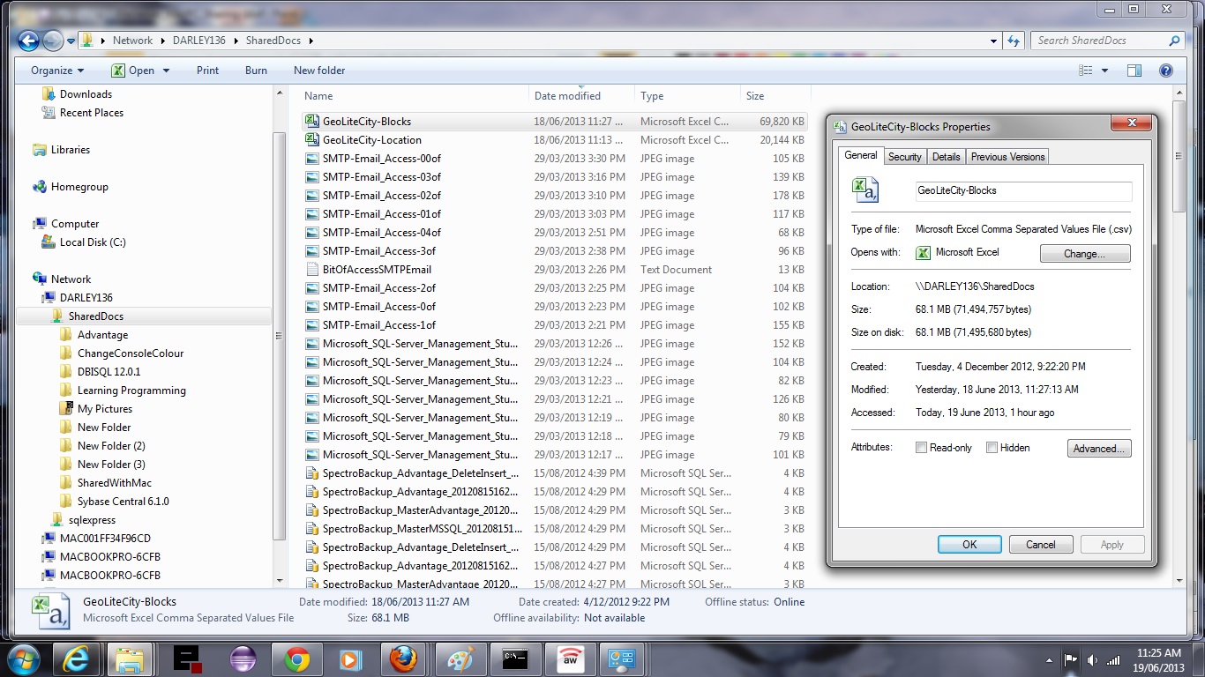The height and width of the screenshot is (677, 1205).
Task: Switch to the Security tab
Action: point(904,157)
